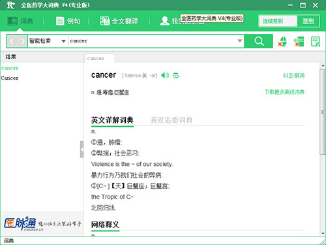
Task: Click the sentence 'Violence is the ~ of our society'
Action: 132,164
